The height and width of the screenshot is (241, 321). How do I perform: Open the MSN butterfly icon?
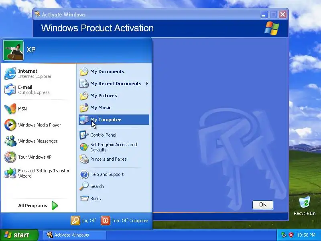[10, 108]
